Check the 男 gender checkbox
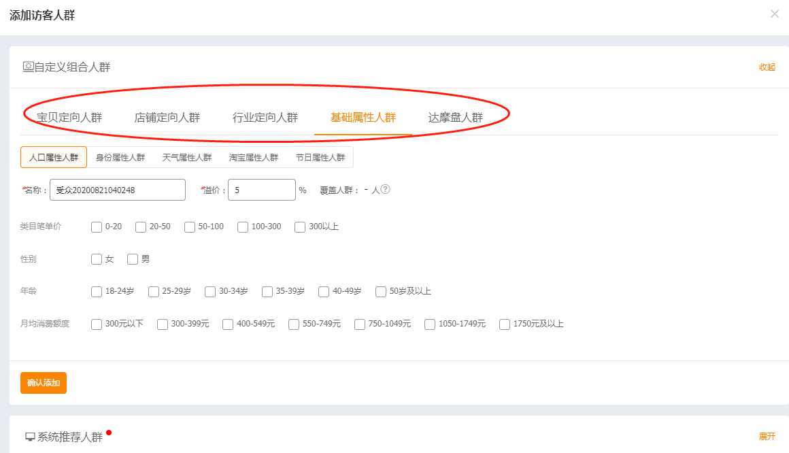789x453 pixels. 133,259
